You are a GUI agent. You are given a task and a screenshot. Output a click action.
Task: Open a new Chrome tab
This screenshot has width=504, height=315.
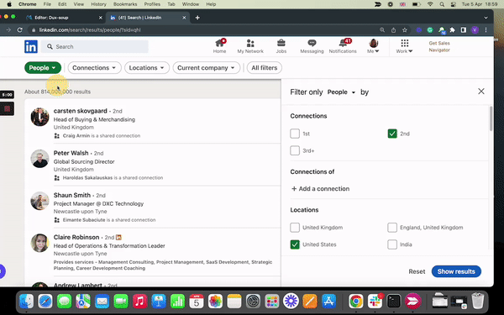(x=197, y=18)
